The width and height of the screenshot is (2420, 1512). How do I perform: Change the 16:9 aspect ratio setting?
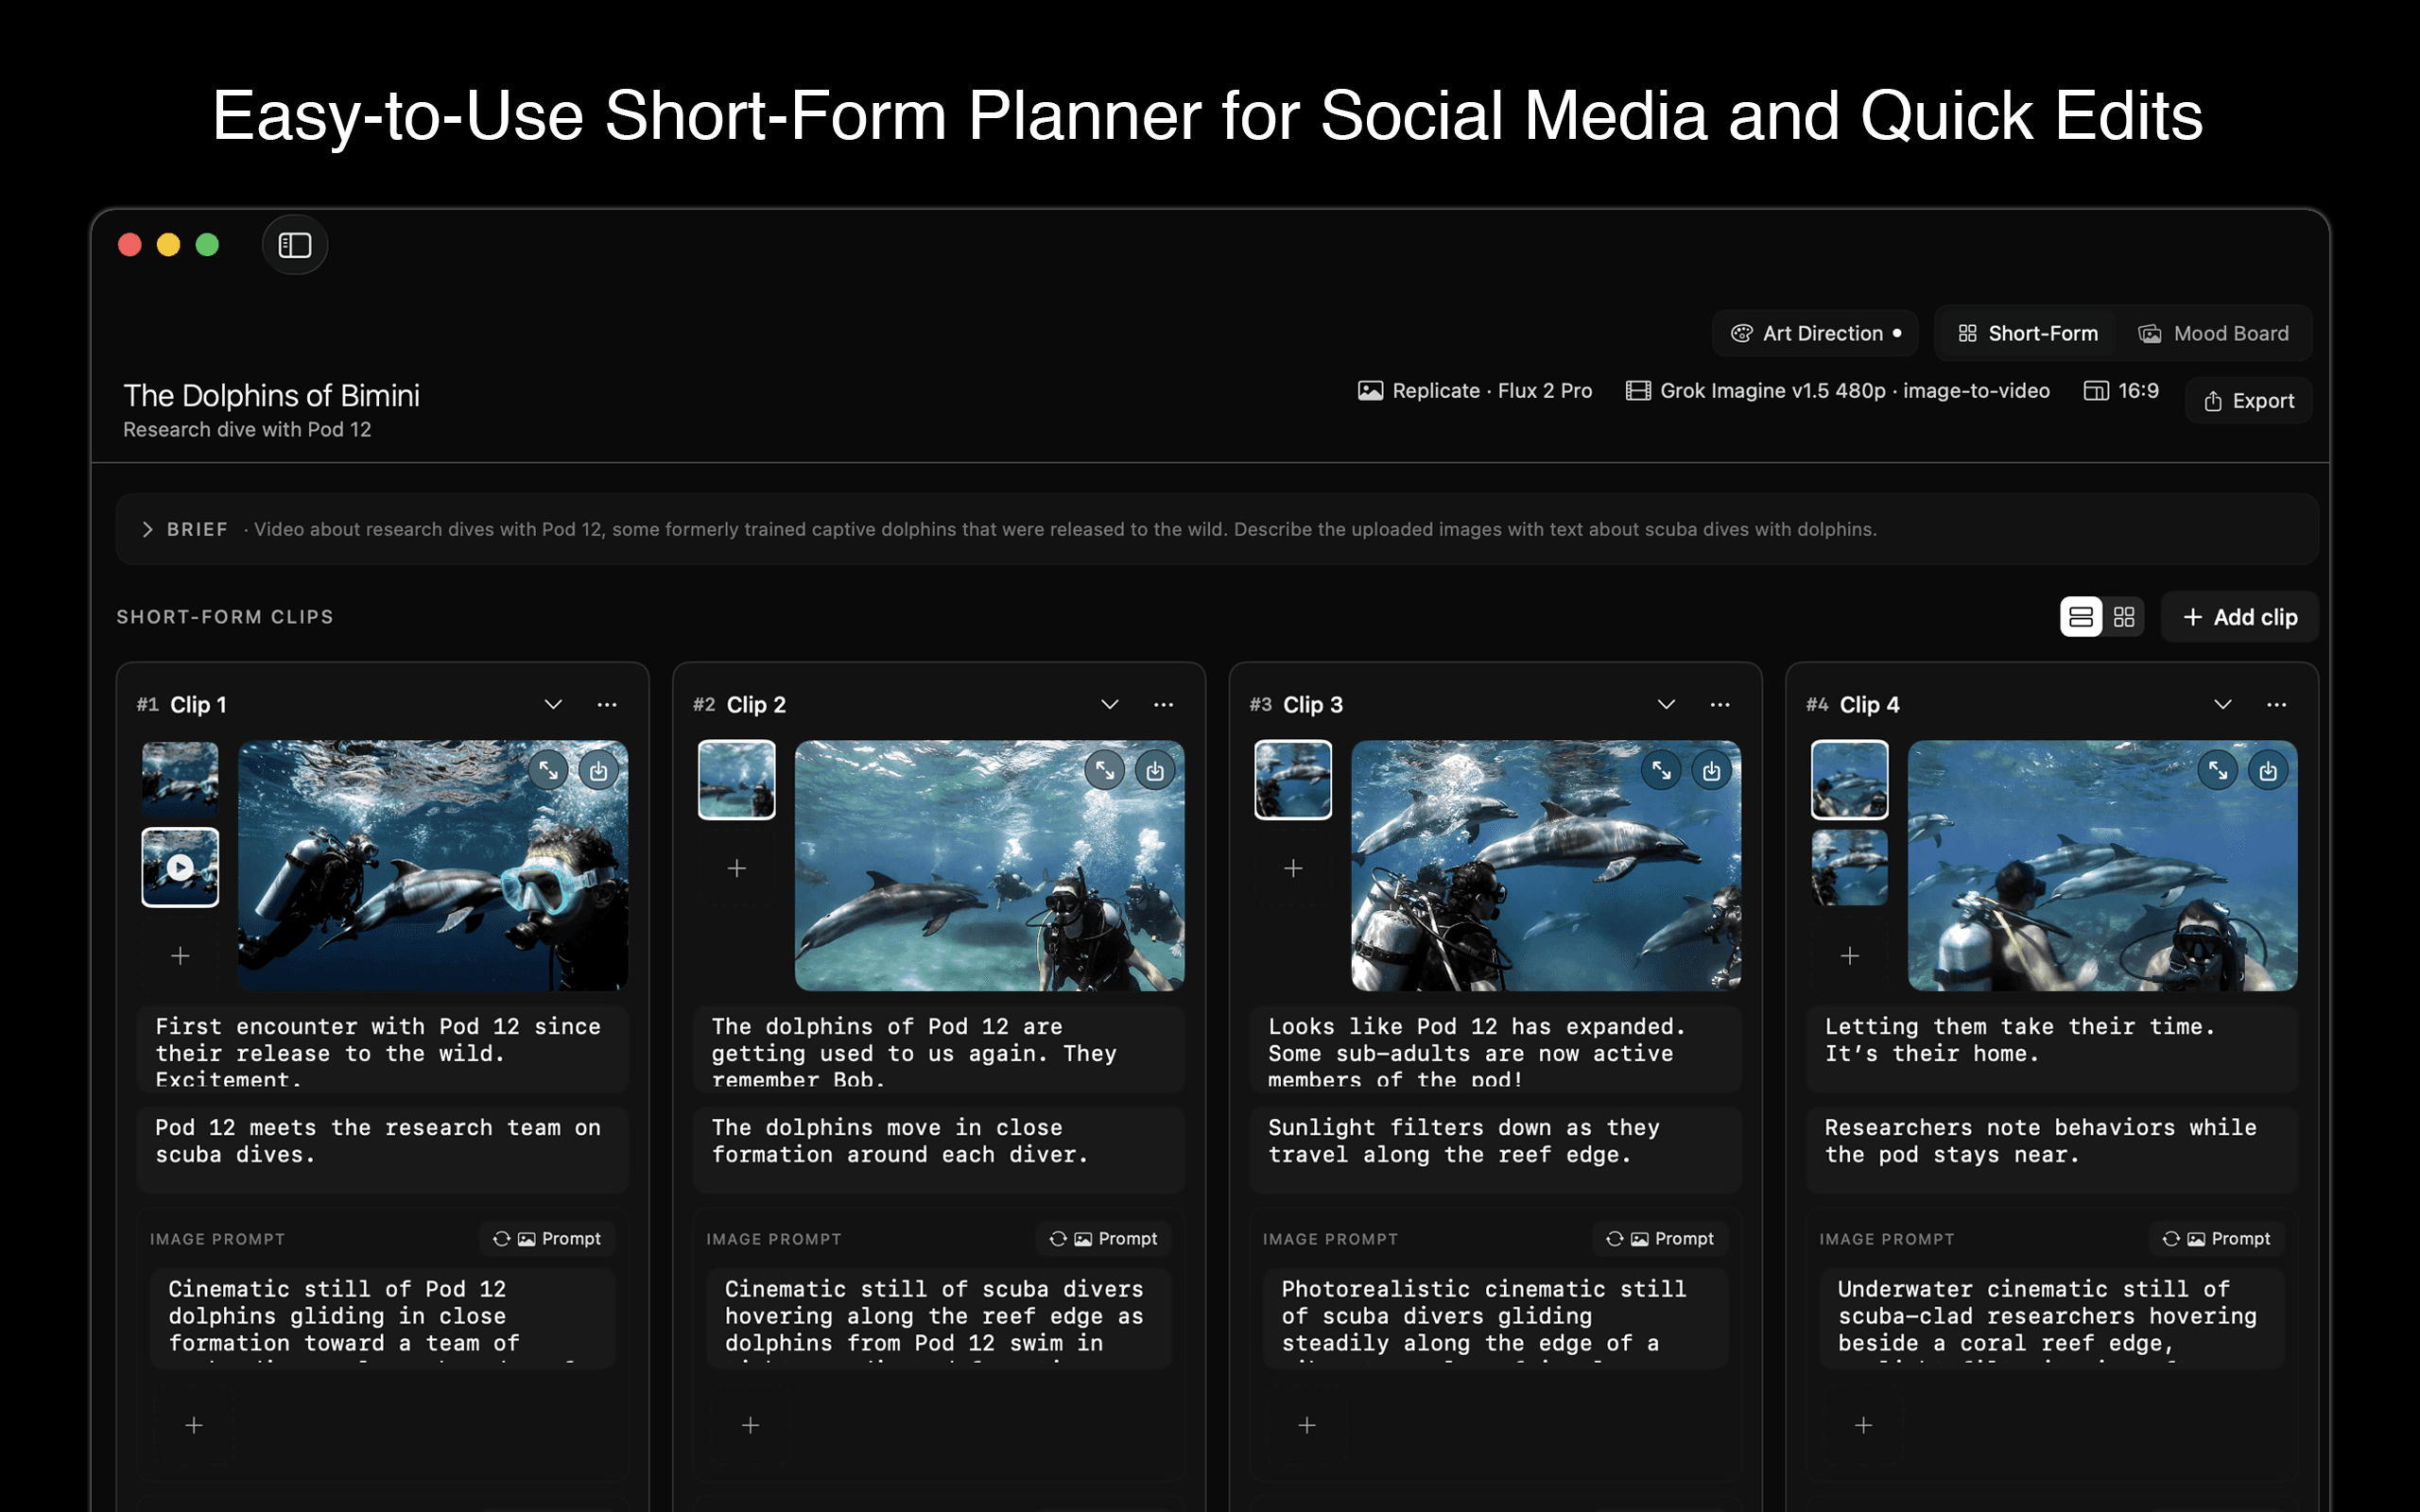click(x=2121, y=391)
